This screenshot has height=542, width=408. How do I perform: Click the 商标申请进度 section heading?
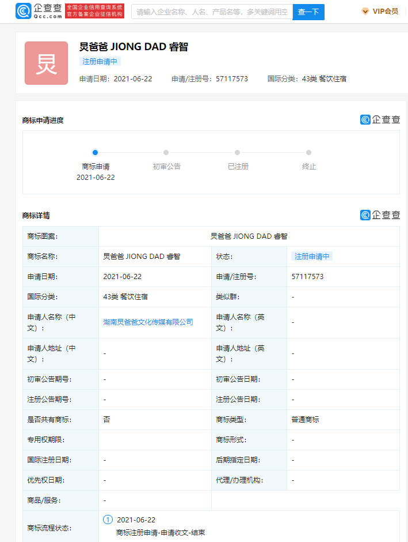pyautogui.click(x=43, y=121)
